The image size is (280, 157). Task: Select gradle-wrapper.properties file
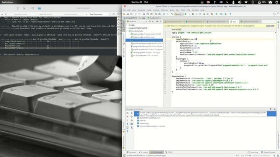click(x=147, y=43)
